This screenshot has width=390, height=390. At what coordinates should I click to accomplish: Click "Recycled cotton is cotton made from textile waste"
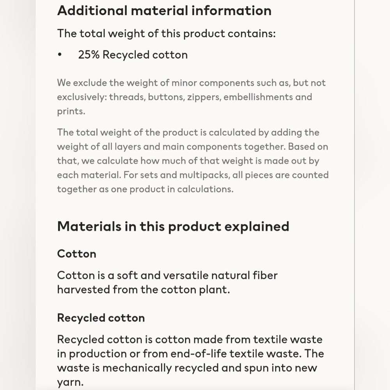(x=190, y=339)
